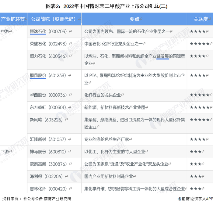Click description 专业的涤纶色丝生产厂家

[x=106, y=139]
